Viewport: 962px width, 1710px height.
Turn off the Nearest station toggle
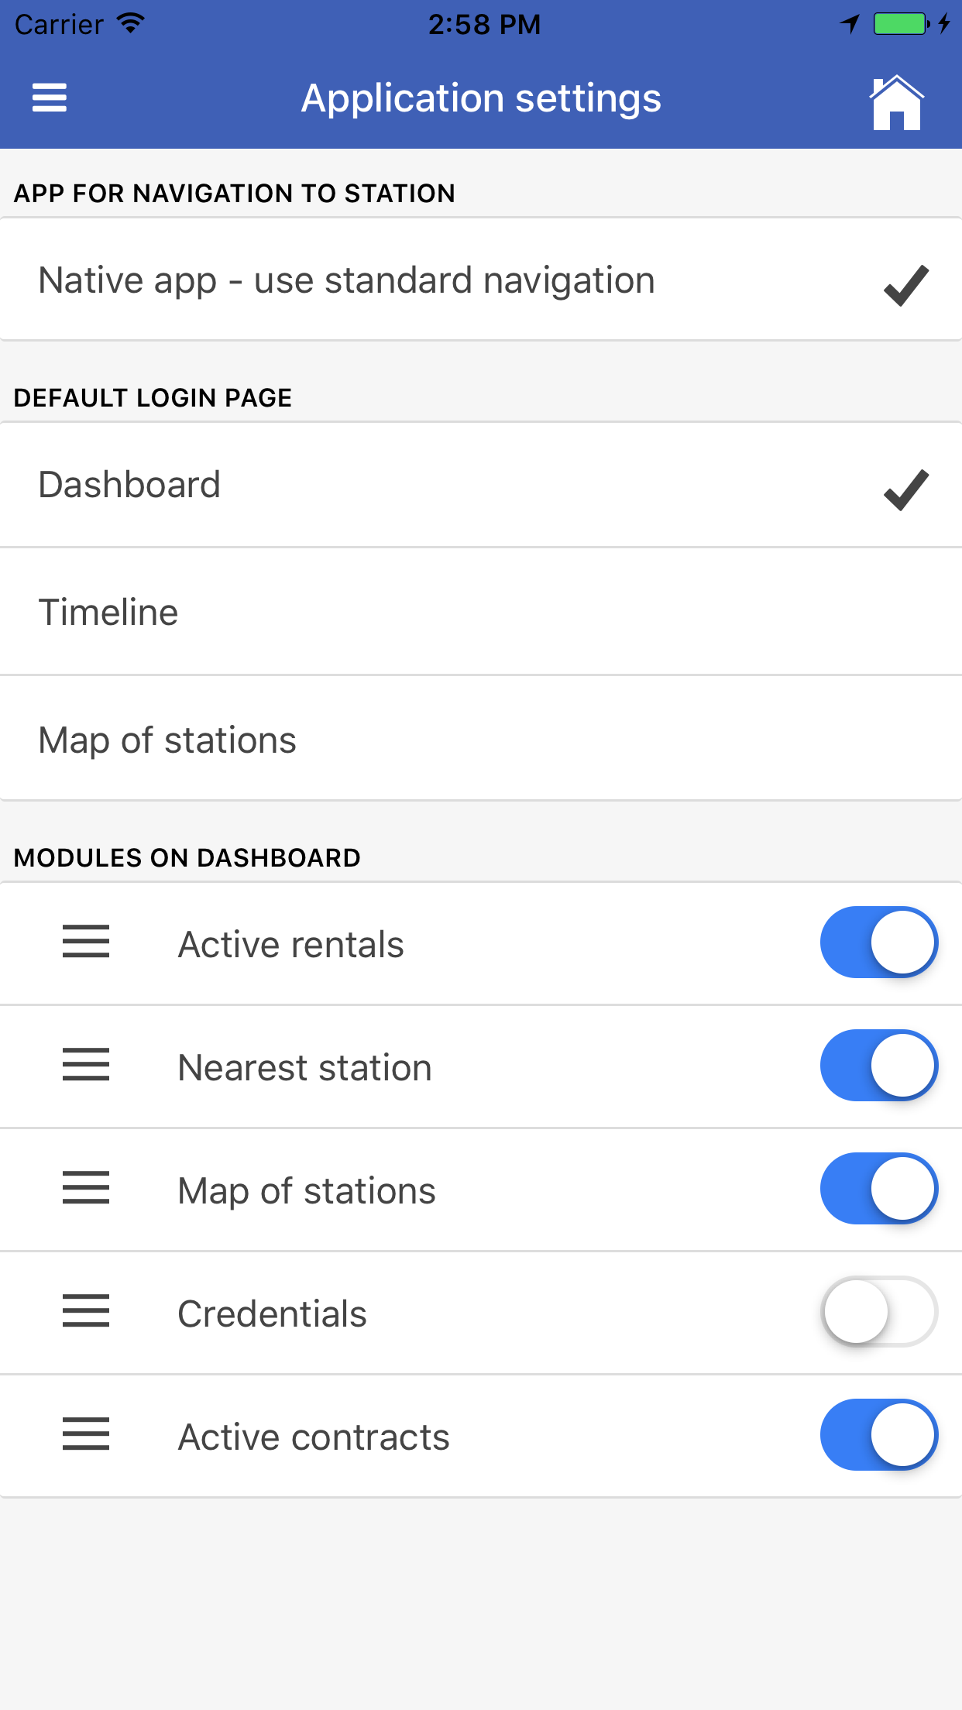point(879,1066)
